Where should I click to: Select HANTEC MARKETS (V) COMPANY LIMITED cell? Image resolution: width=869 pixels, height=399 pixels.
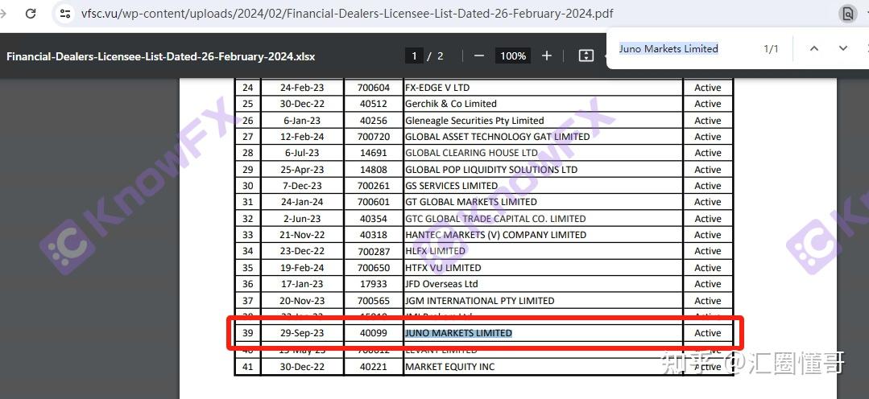[x=543, y=235]
